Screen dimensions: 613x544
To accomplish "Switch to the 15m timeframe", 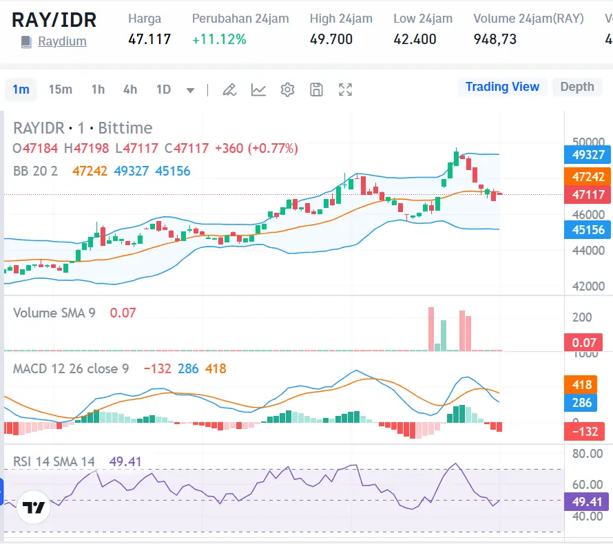I will [61, 90].
